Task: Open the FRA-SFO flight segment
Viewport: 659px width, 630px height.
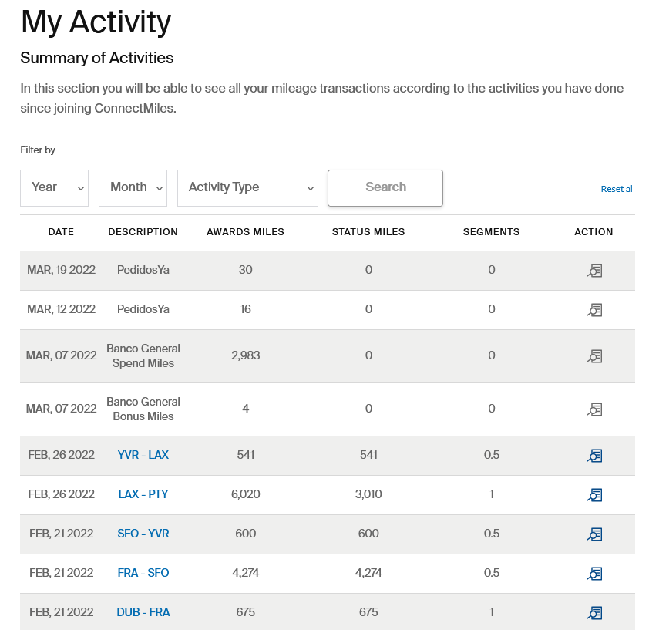Action: [x=143, y=574]
